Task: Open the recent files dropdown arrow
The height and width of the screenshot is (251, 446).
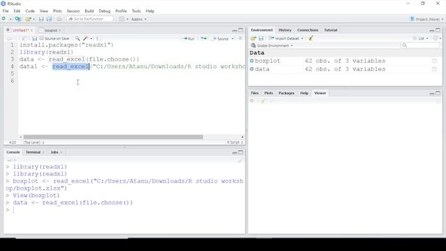Action: coord(34,19)
